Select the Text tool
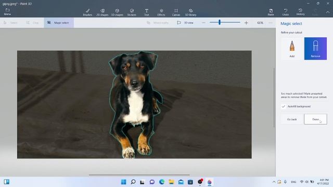 (147, 12)
